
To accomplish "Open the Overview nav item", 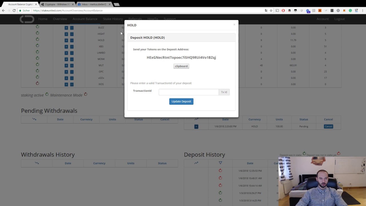I will click(60, 19).
